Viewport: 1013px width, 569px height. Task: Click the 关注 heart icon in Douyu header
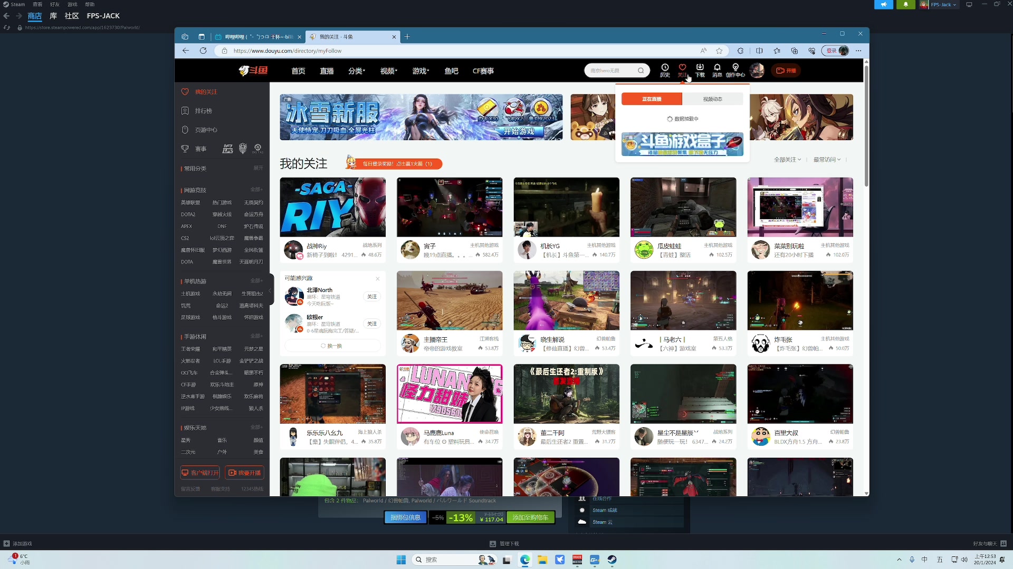(x=682, y=71)
